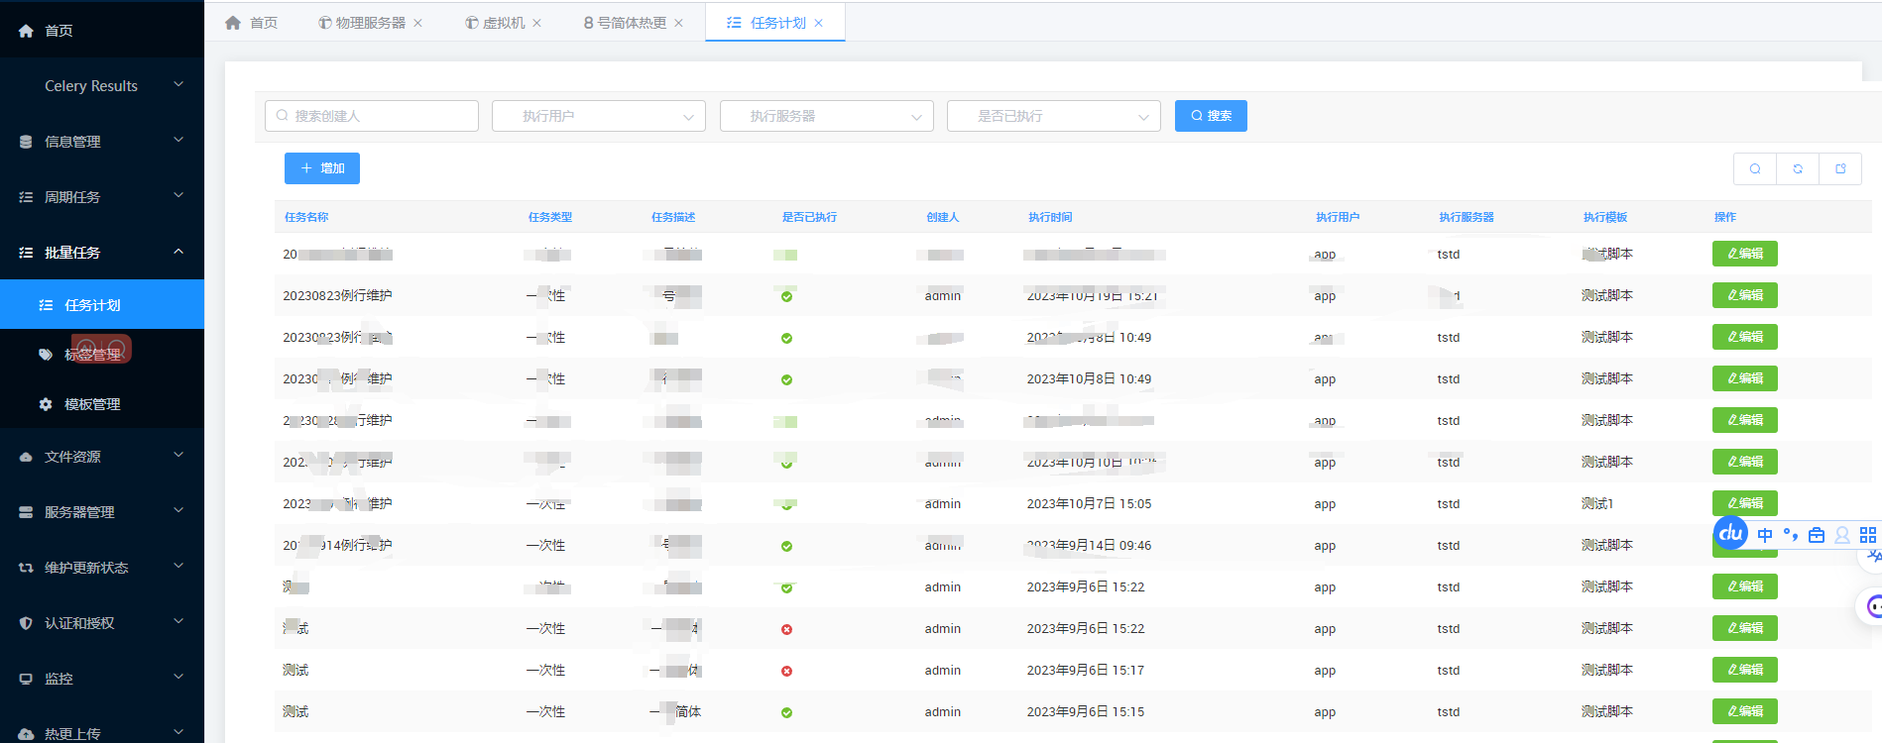Click the cloud icon beside 文件资源
This screenshot has height=743, width=1882.
26,457
